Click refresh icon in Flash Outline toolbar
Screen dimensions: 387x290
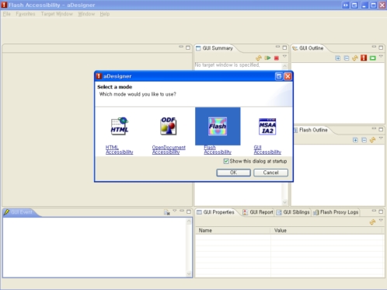click(372, 140)
